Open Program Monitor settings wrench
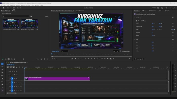 (x=121, y=51)
